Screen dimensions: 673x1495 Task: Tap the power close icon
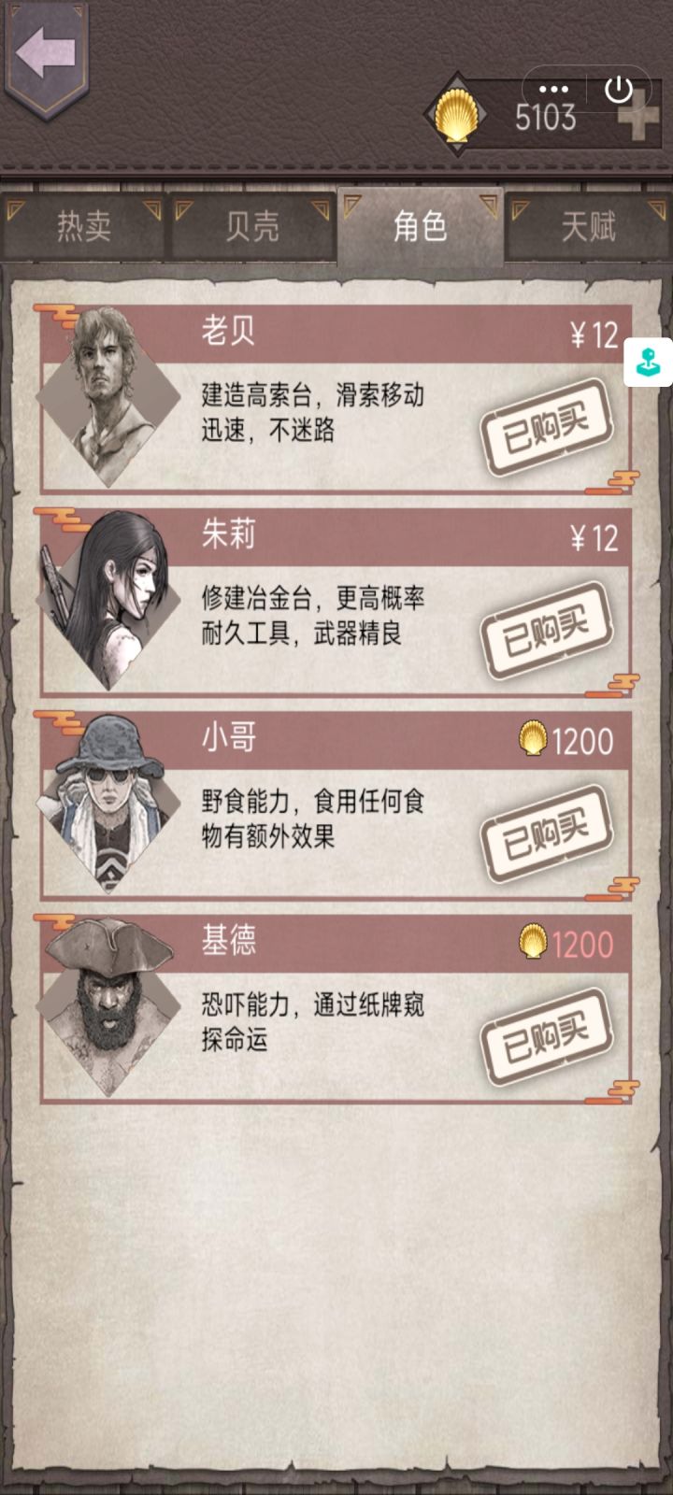[619, 90]
